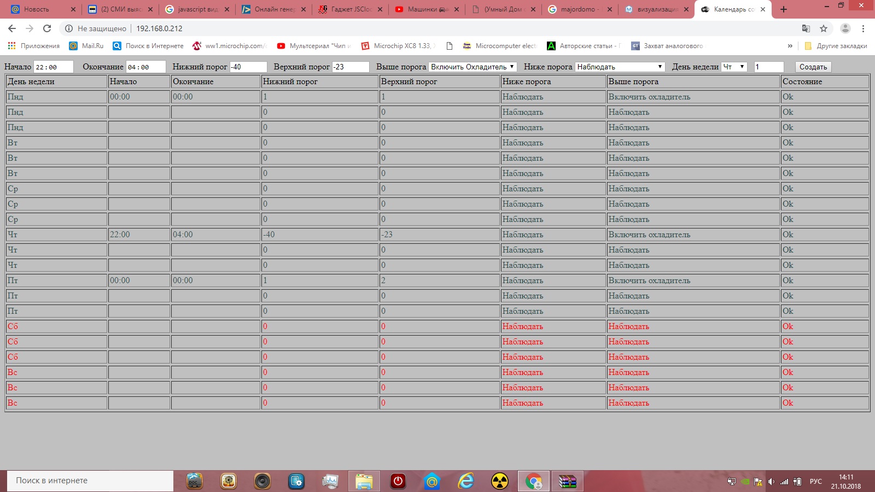Open the yellow radiation icon app in taskbar

(500, 481)
